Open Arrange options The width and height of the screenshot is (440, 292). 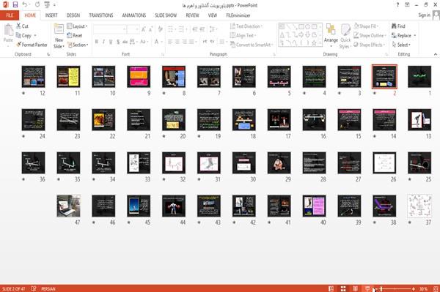pyautogui.click(x=331, y=35)
